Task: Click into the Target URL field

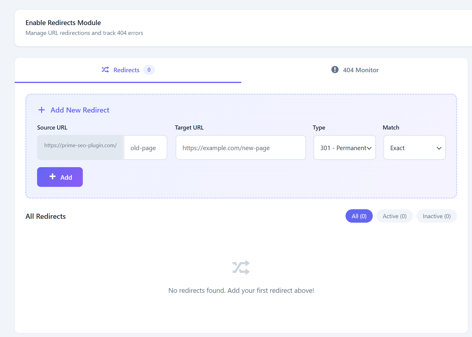Action: click(241, 148)
